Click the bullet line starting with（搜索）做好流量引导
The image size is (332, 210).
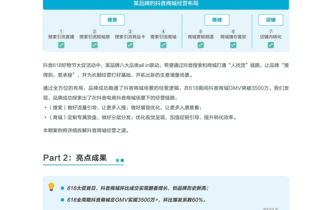tap(123, 108)
